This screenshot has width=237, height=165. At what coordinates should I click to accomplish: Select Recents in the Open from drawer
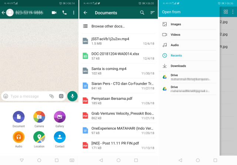tap(189, 56)
